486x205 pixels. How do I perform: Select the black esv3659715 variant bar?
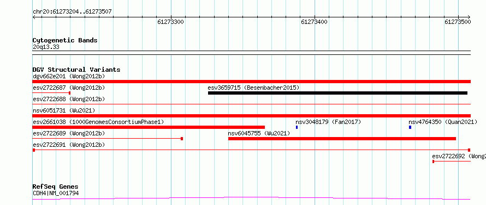point(337,92)
